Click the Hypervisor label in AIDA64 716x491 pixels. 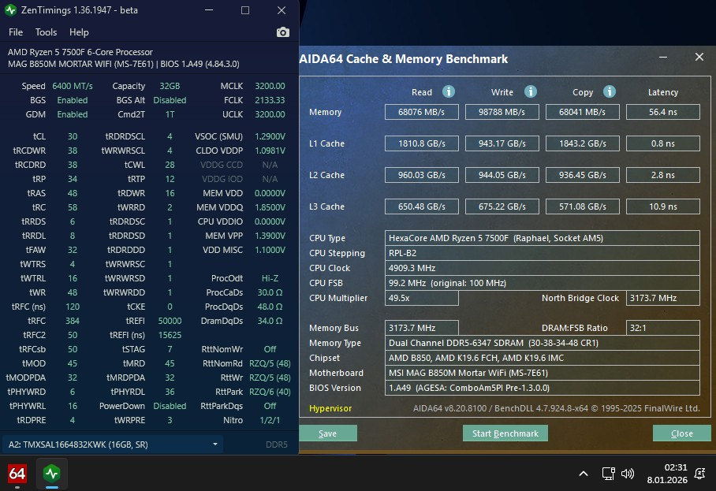click(x=330, y=408)
